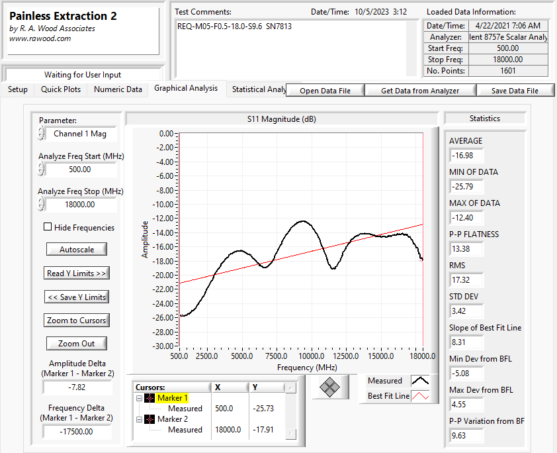Screen dimensions: 557x453
Task: Click the Amplitude Delta value -7.82
Action: [77, 387]
